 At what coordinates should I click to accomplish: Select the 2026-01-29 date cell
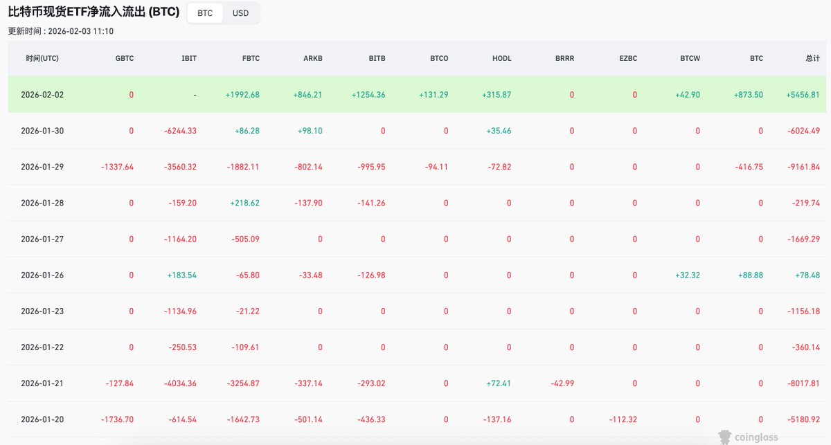(x=42, y=167)
